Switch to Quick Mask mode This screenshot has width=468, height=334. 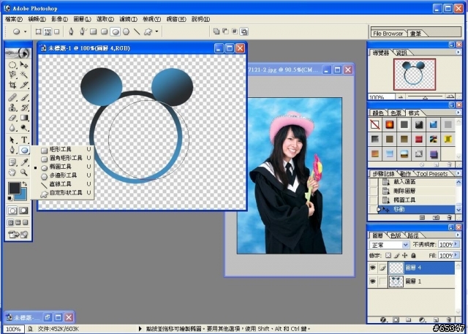point(23,210)
